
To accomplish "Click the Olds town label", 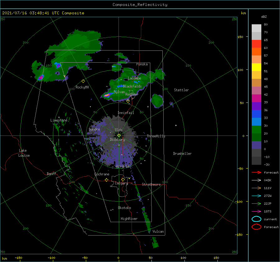I will (x=119, y=130).
